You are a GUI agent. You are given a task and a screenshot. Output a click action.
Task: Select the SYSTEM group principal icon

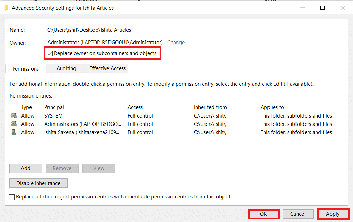(x=14, y=115)
